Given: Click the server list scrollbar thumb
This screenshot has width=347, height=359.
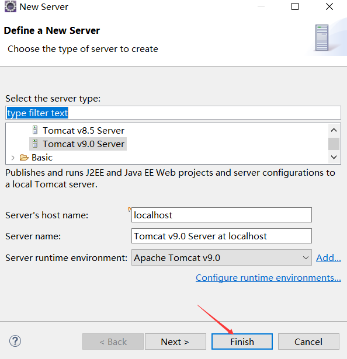Looking at the screenshot, I should point(334,144).
